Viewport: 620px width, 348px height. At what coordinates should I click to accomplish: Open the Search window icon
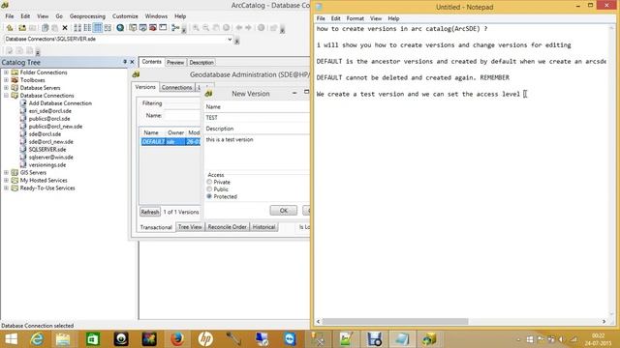coord(142,28)
